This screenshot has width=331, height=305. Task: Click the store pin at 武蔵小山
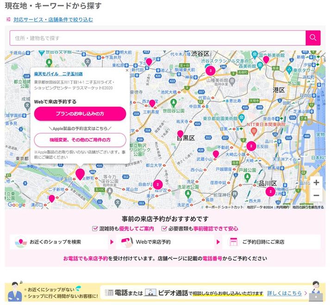point(216,154)
